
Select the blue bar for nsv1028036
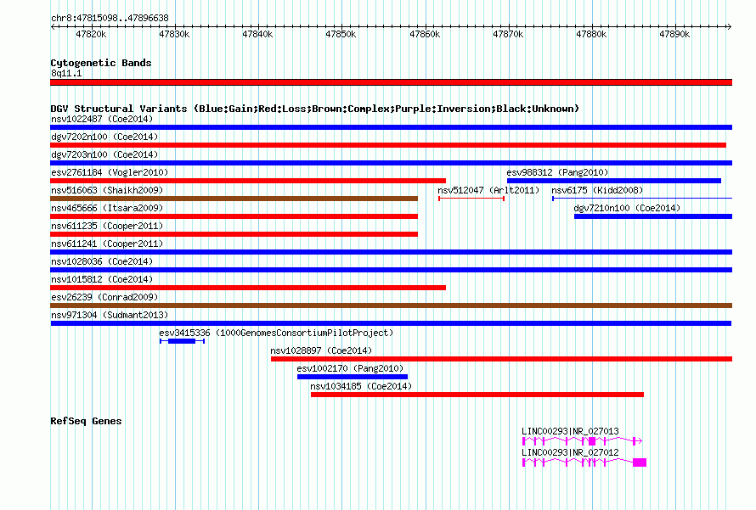point(391,270)
